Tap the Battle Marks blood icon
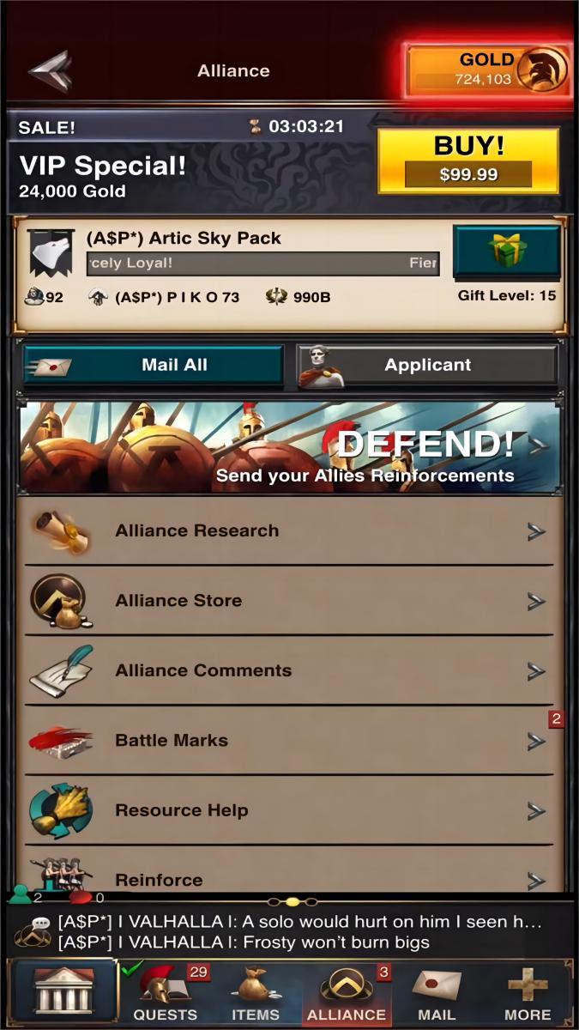 point(61,741)
